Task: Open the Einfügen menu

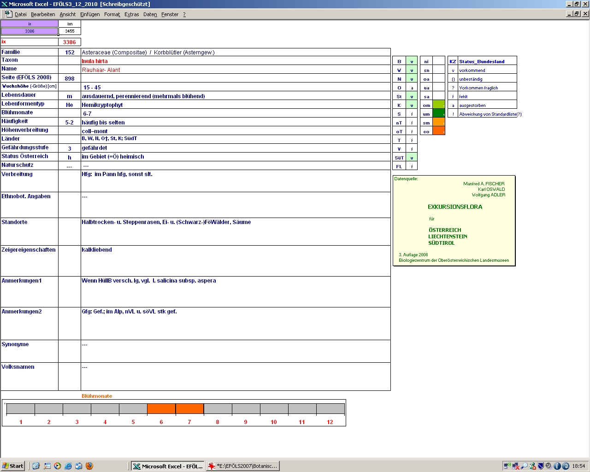Action: 90,14
